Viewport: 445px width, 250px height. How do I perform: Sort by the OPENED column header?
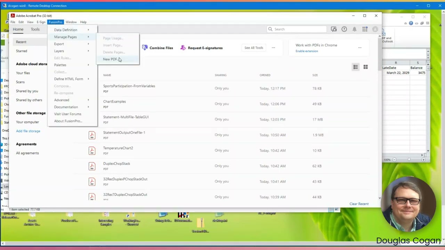[x=265, y=75]
